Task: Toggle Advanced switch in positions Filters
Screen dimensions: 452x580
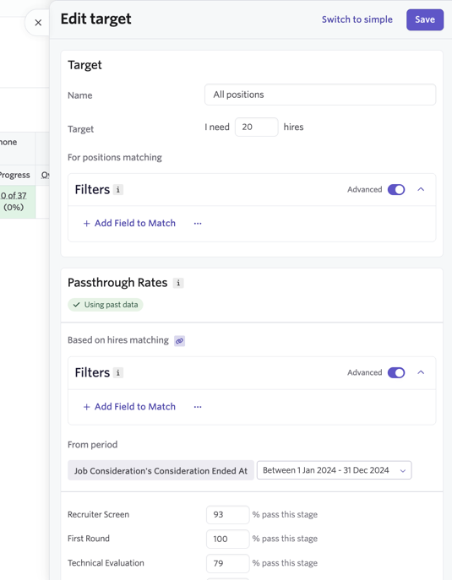Action: pos(396,190)
